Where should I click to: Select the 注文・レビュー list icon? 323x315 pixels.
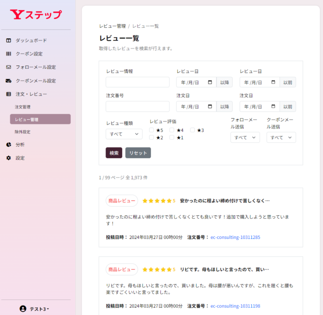click(x=8, y=94)
